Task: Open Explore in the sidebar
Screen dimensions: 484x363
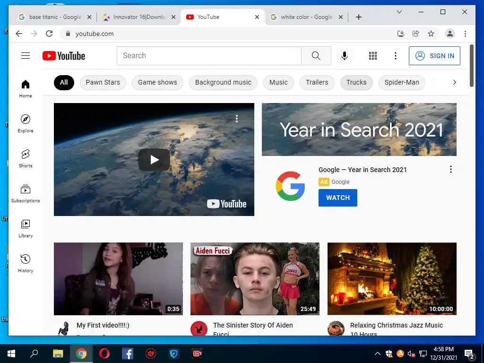Action: pyautogui.click(x=26, y=124)
